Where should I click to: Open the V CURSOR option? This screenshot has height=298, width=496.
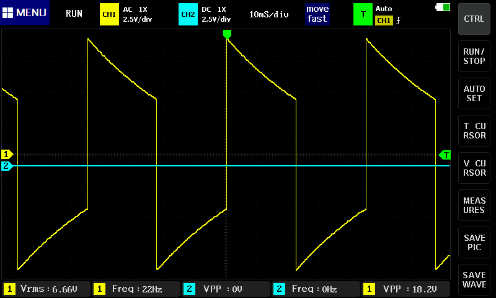[x=474, y=168]
